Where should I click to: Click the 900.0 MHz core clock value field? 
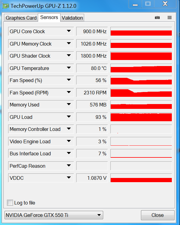click(x=92, y=31)
